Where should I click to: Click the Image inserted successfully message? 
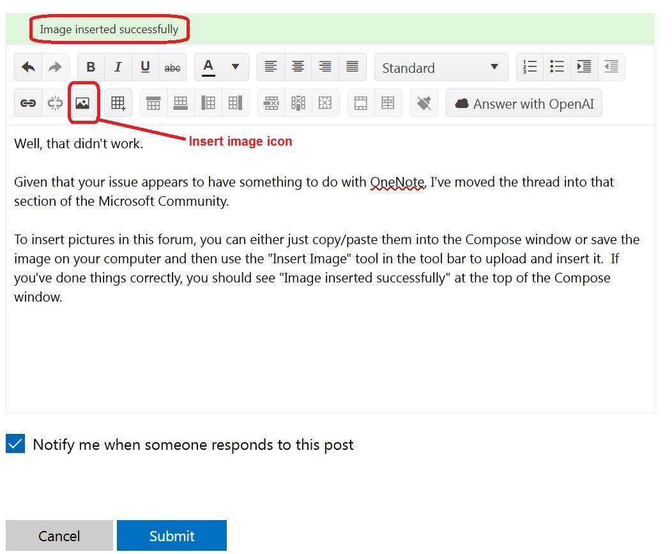[x=109, y=29]
